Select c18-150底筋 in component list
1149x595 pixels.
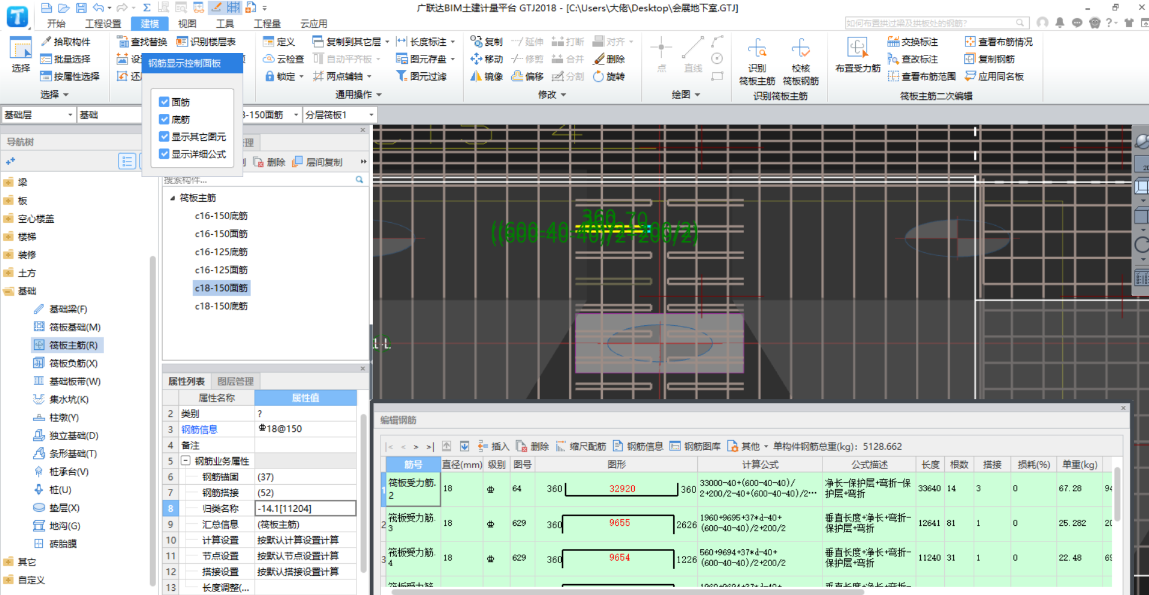point(221,306)
